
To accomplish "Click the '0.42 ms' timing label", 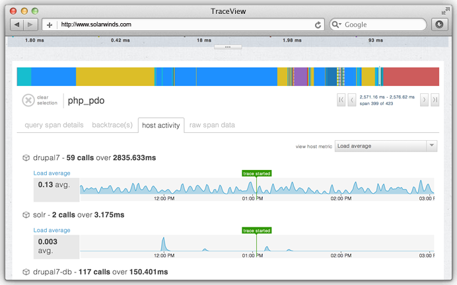I will click(120, 40).
